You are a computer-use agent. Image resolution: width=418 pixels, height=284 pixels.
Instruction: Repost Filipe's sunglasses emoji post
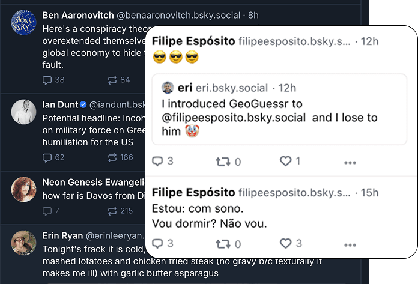pos(222,161)
